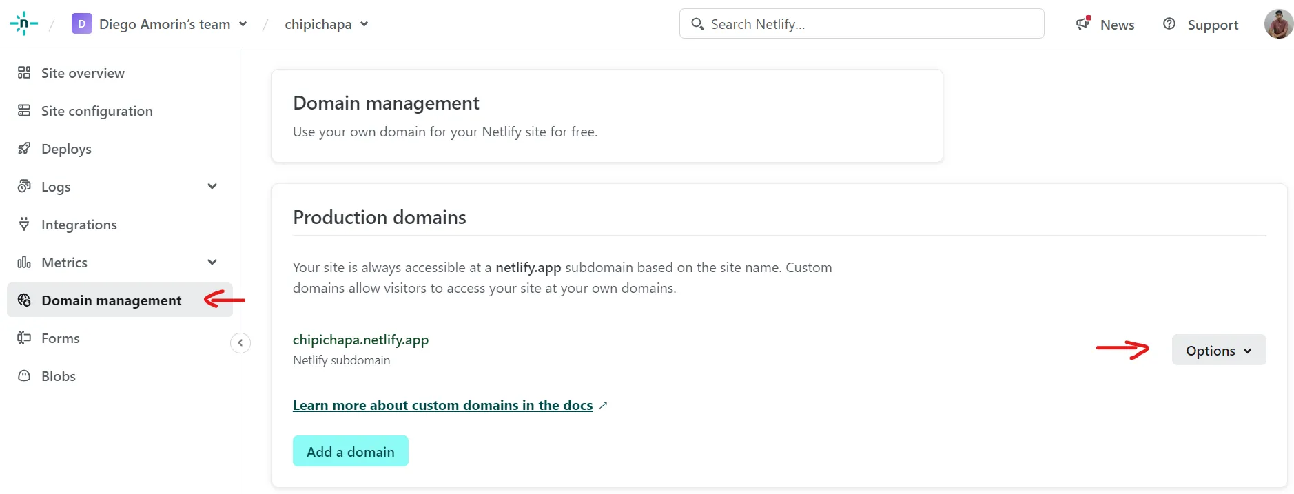Click the Domain management page heading

[x=386, y=103]
